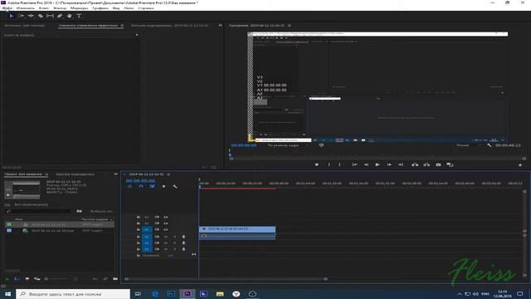Open the timeline sequence panel menu
Screen dimensions: 531x299
168,174
